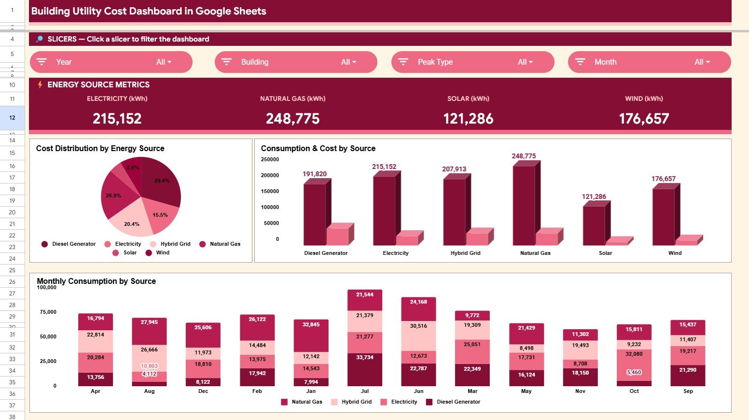The width and height of the screenshot is (749, 420).
Task: Click the Nov segment labeled 19,493
Action: [x=580, y=350]
